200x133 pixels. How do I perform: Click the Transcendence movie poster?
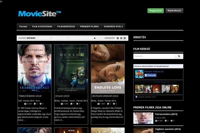[x=34, y=69]
